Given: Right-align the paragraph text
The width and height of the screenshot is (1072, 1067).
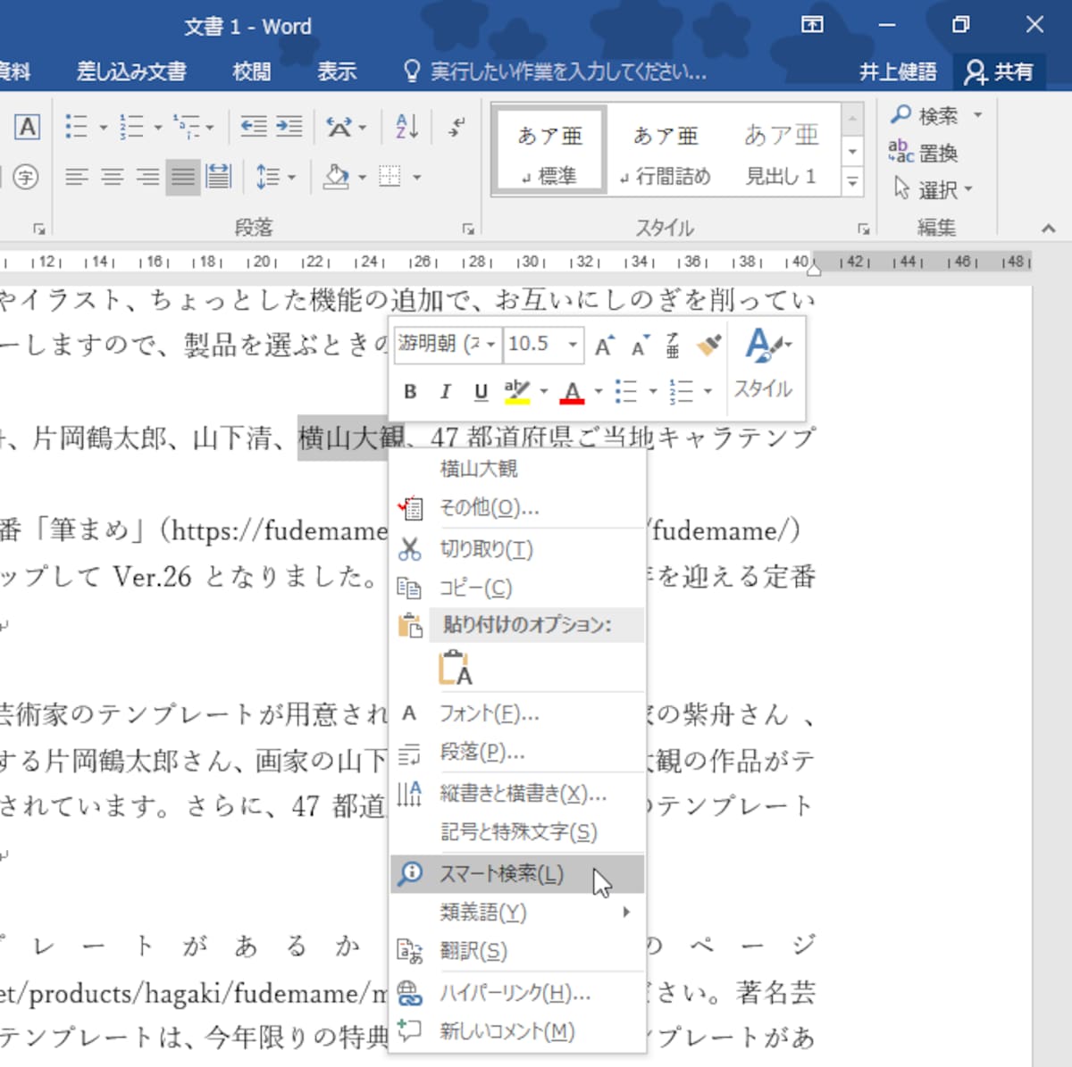Looking at the screenshot, I should click(147, 177).
